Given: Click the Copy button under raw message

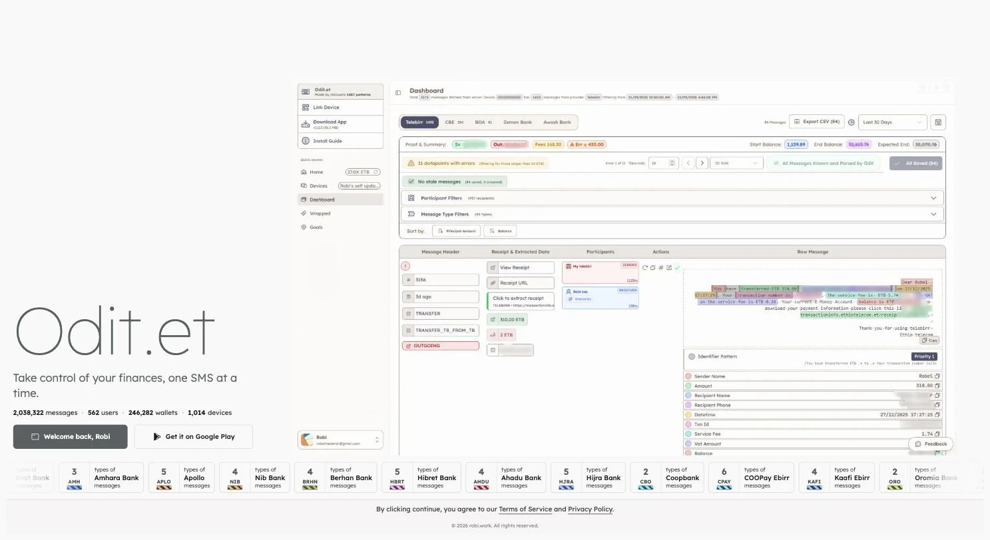Looking at the screenshot, I should 930,340.
